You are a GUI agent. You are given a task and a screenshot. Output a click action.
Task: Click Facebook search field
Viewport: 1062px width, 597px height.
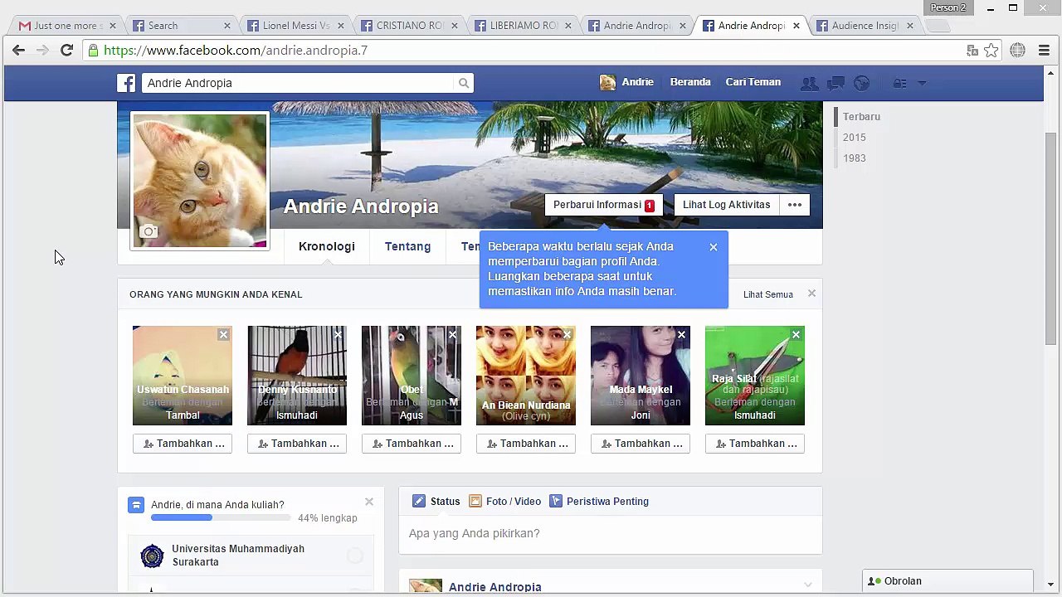point(299,83)
